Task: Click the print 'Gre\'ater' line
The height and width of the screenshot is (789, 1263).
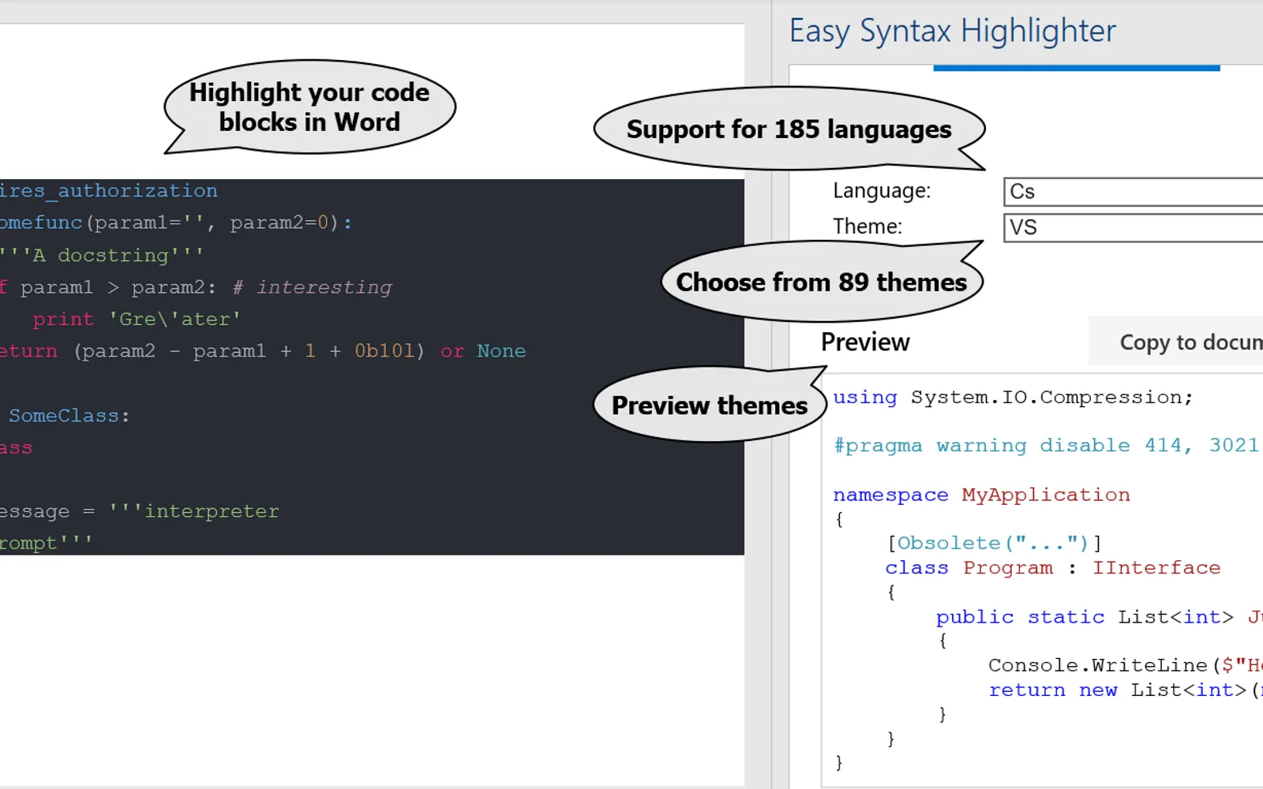Action: (137, 319)
